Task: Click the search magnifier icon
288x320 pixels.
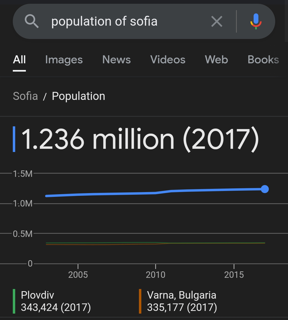Action: click(x=31, y=21)
